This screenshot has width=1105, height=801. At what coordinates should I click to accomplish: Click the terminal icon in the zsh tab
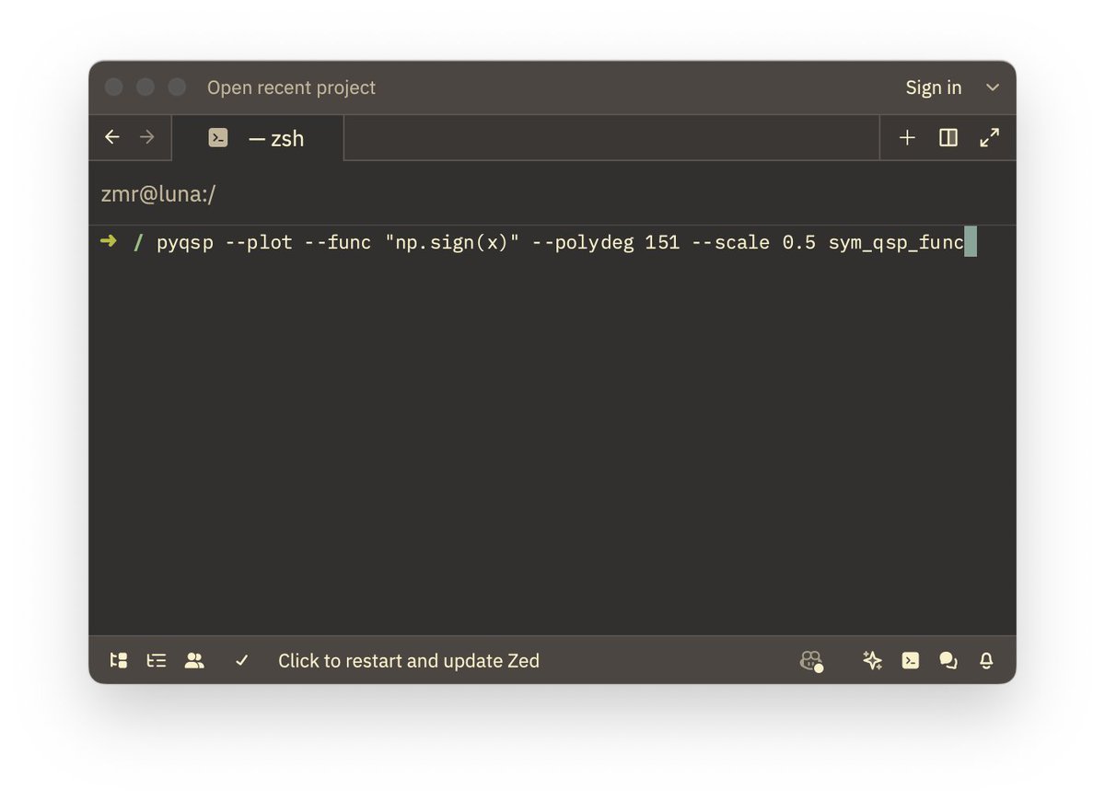click(x=218, y=138)
